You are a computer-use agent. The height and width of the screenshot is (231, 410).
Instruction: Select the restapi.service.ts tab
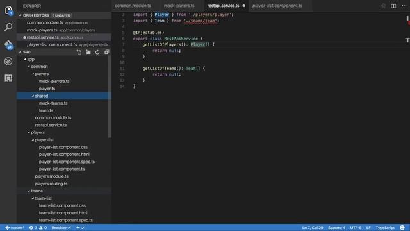(224, 6)
